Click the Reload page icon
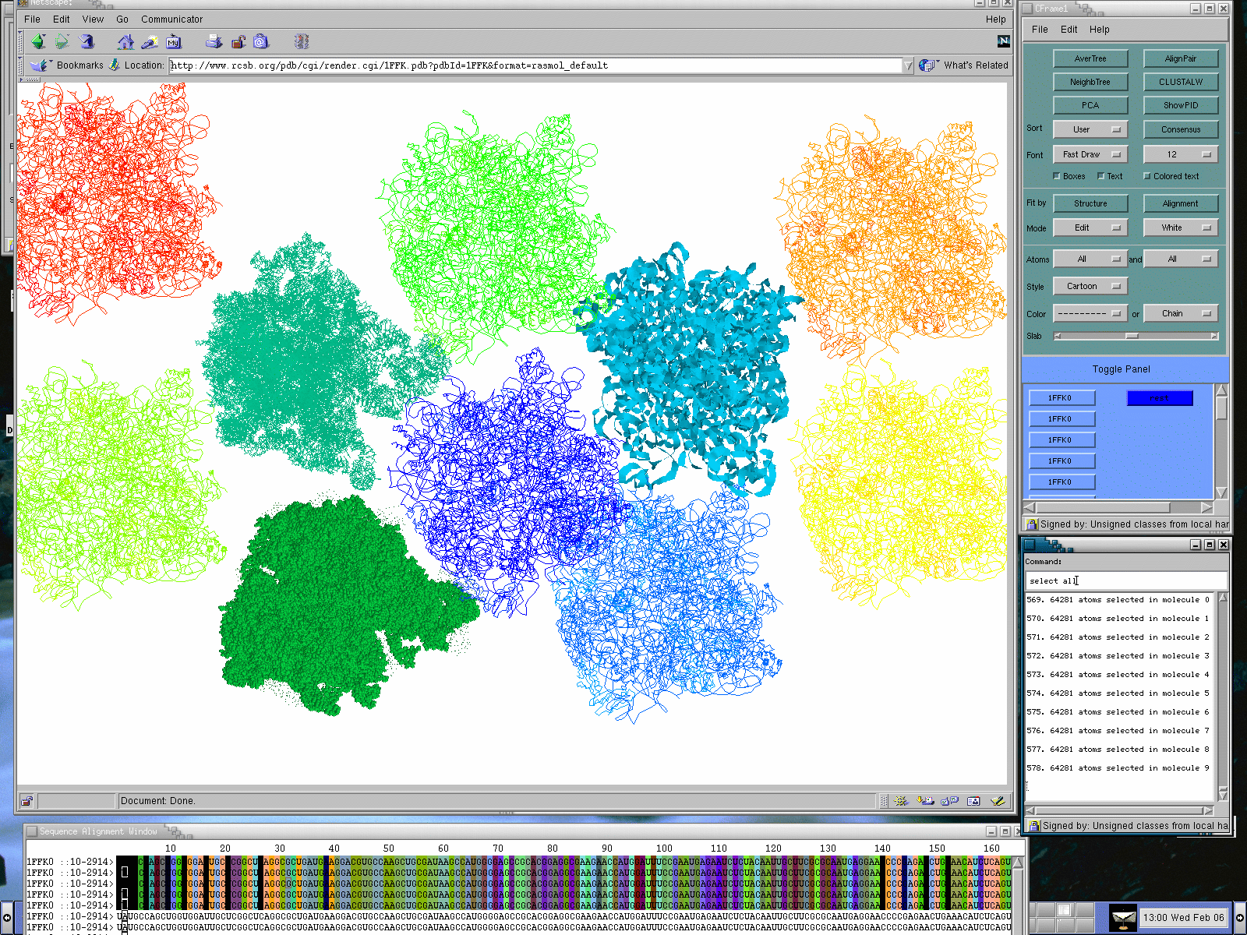This screenshot has height=935, width=1247. 87,42
